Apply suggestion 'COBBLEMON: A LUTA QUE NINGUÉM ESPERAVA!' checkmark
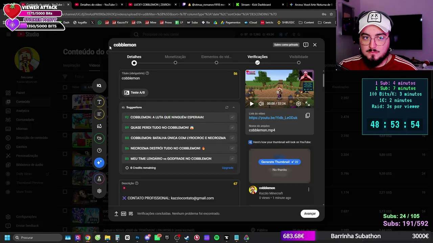Screen dimensions: 433x243 [232, 117]
